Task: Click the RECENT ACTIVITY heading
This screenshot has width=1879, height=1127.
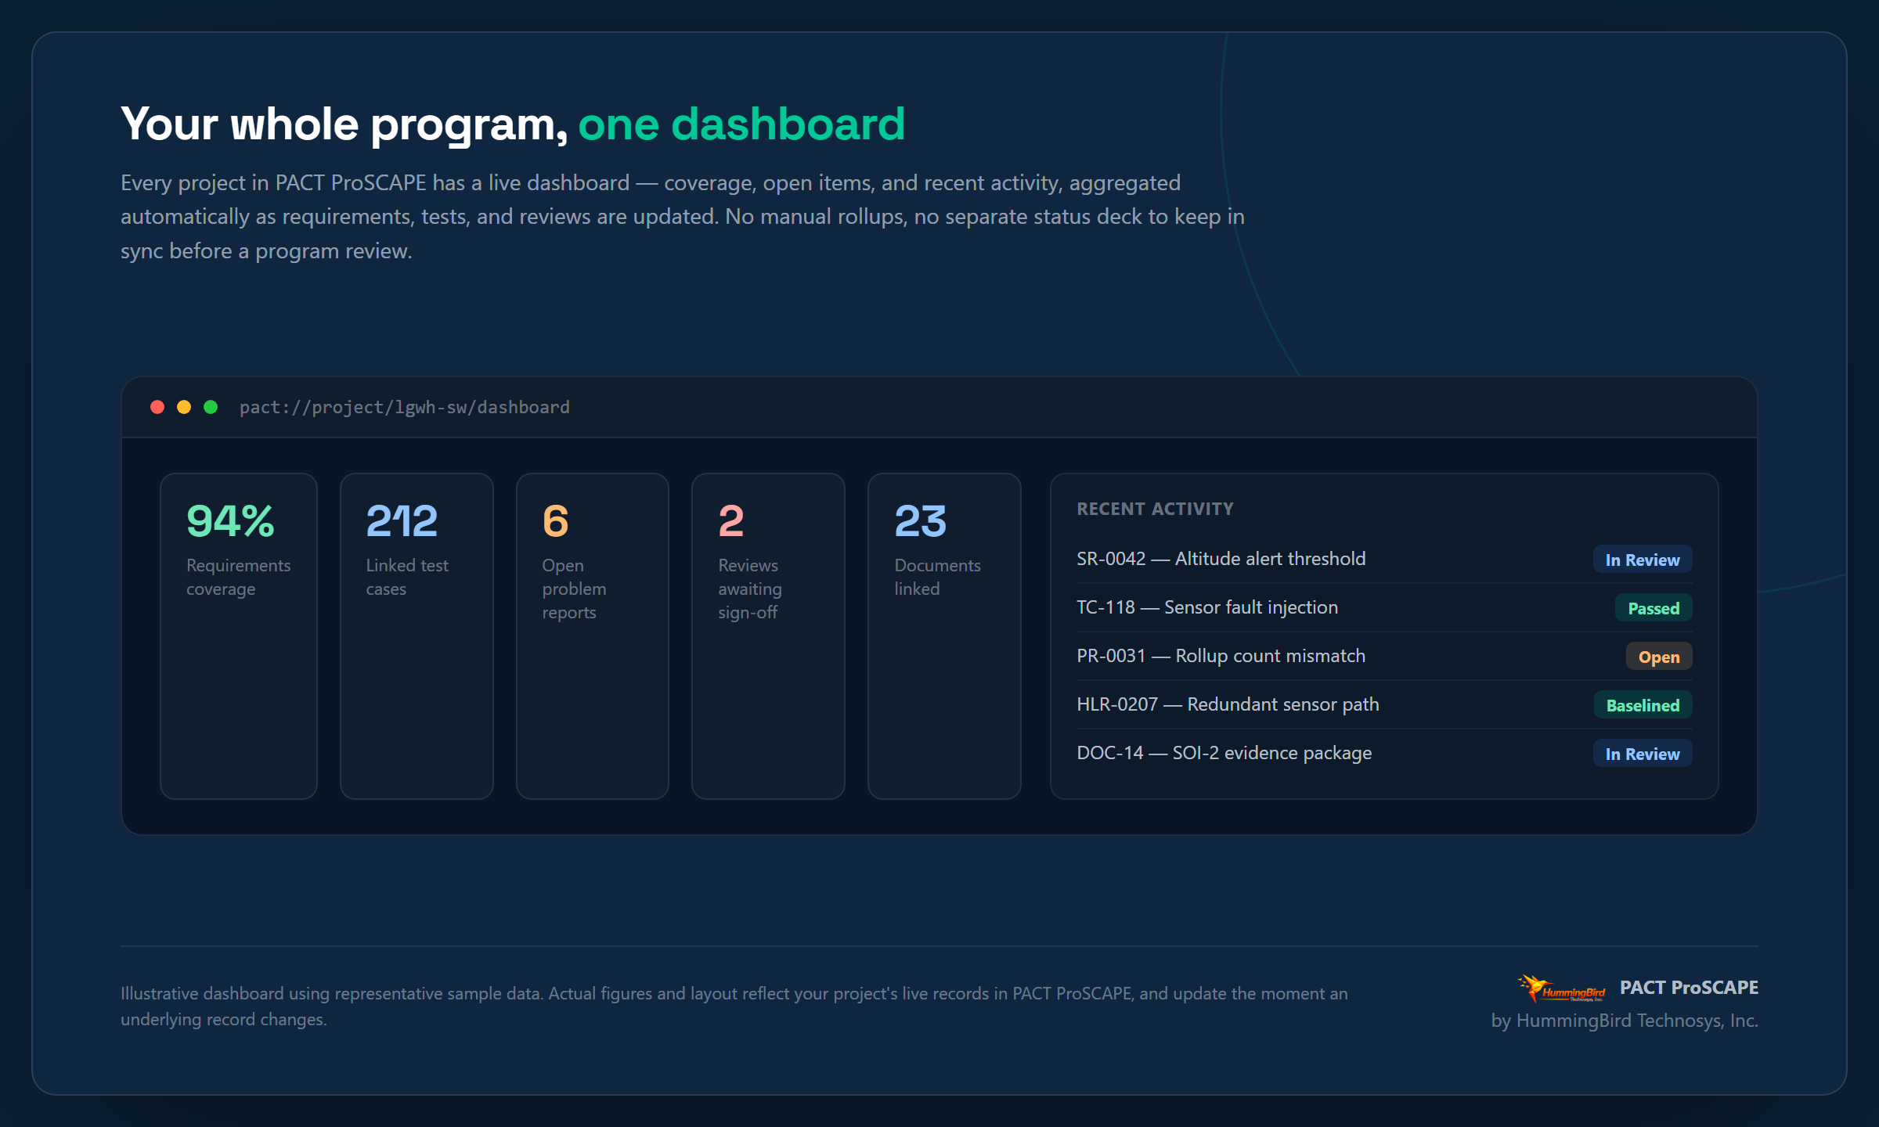Action: (1155, 509)
